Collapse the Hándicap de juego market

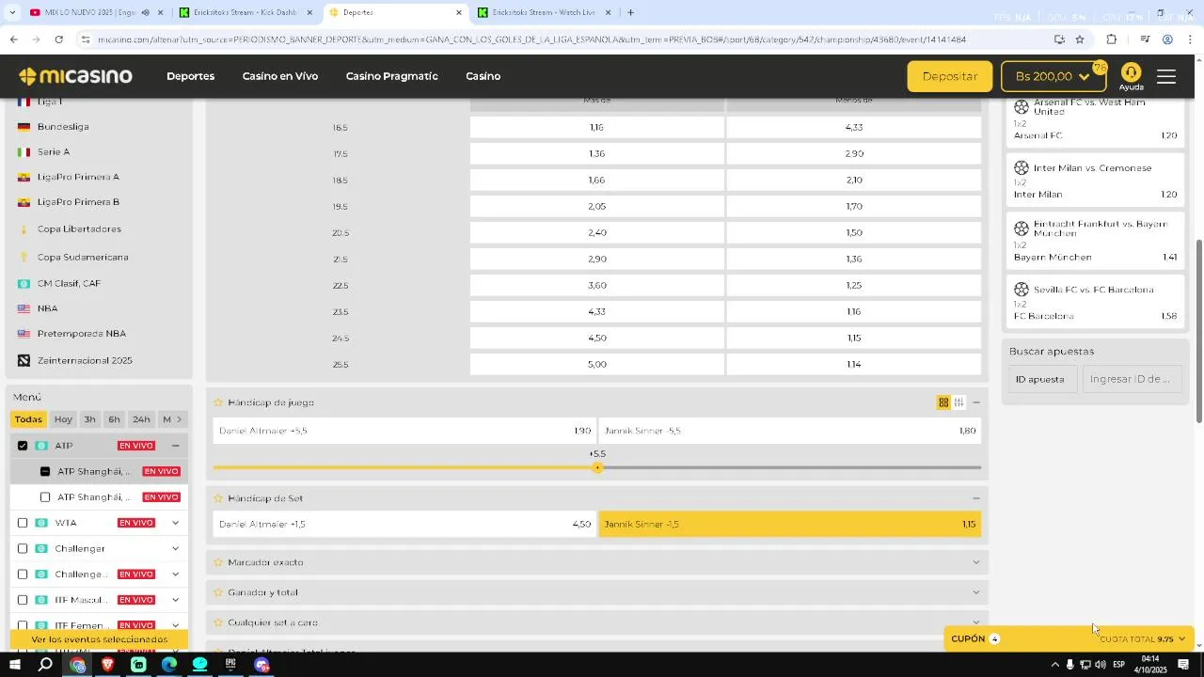pos(975,402)
